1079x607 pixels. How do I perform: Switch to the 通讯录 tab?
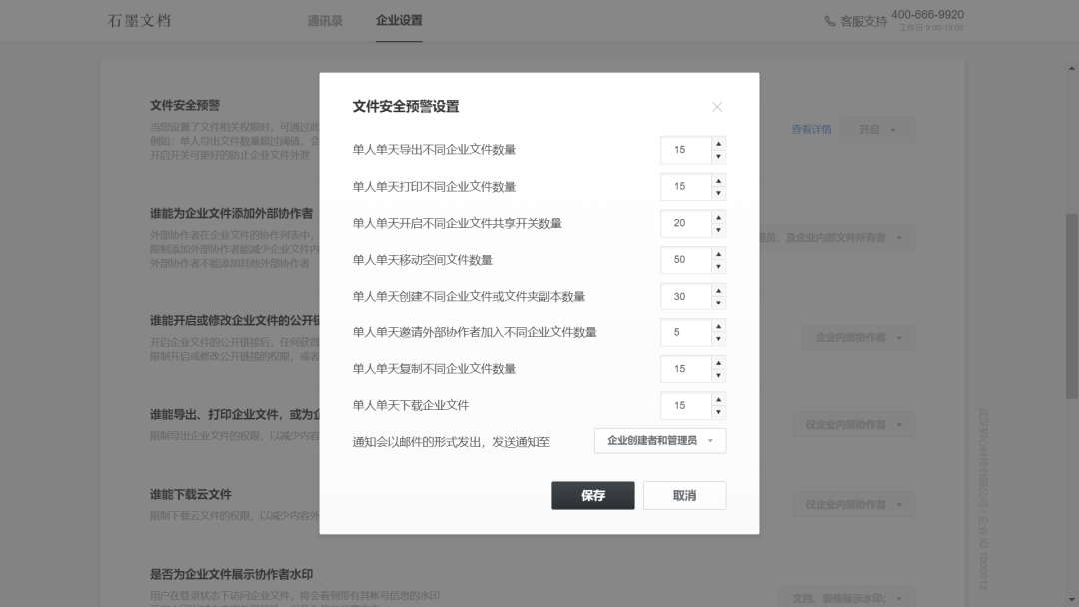coord(323,19)
